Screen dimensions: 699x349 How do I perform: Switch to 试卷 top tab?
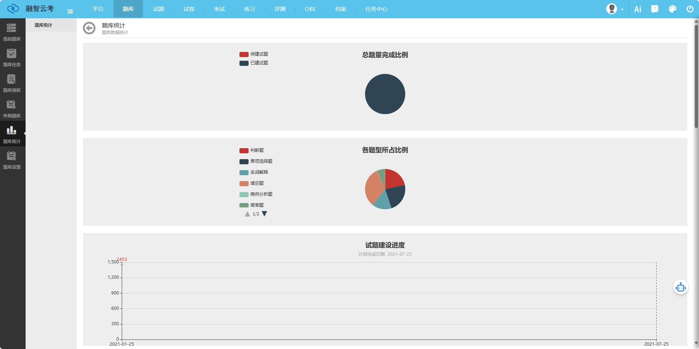click(189, 9)
